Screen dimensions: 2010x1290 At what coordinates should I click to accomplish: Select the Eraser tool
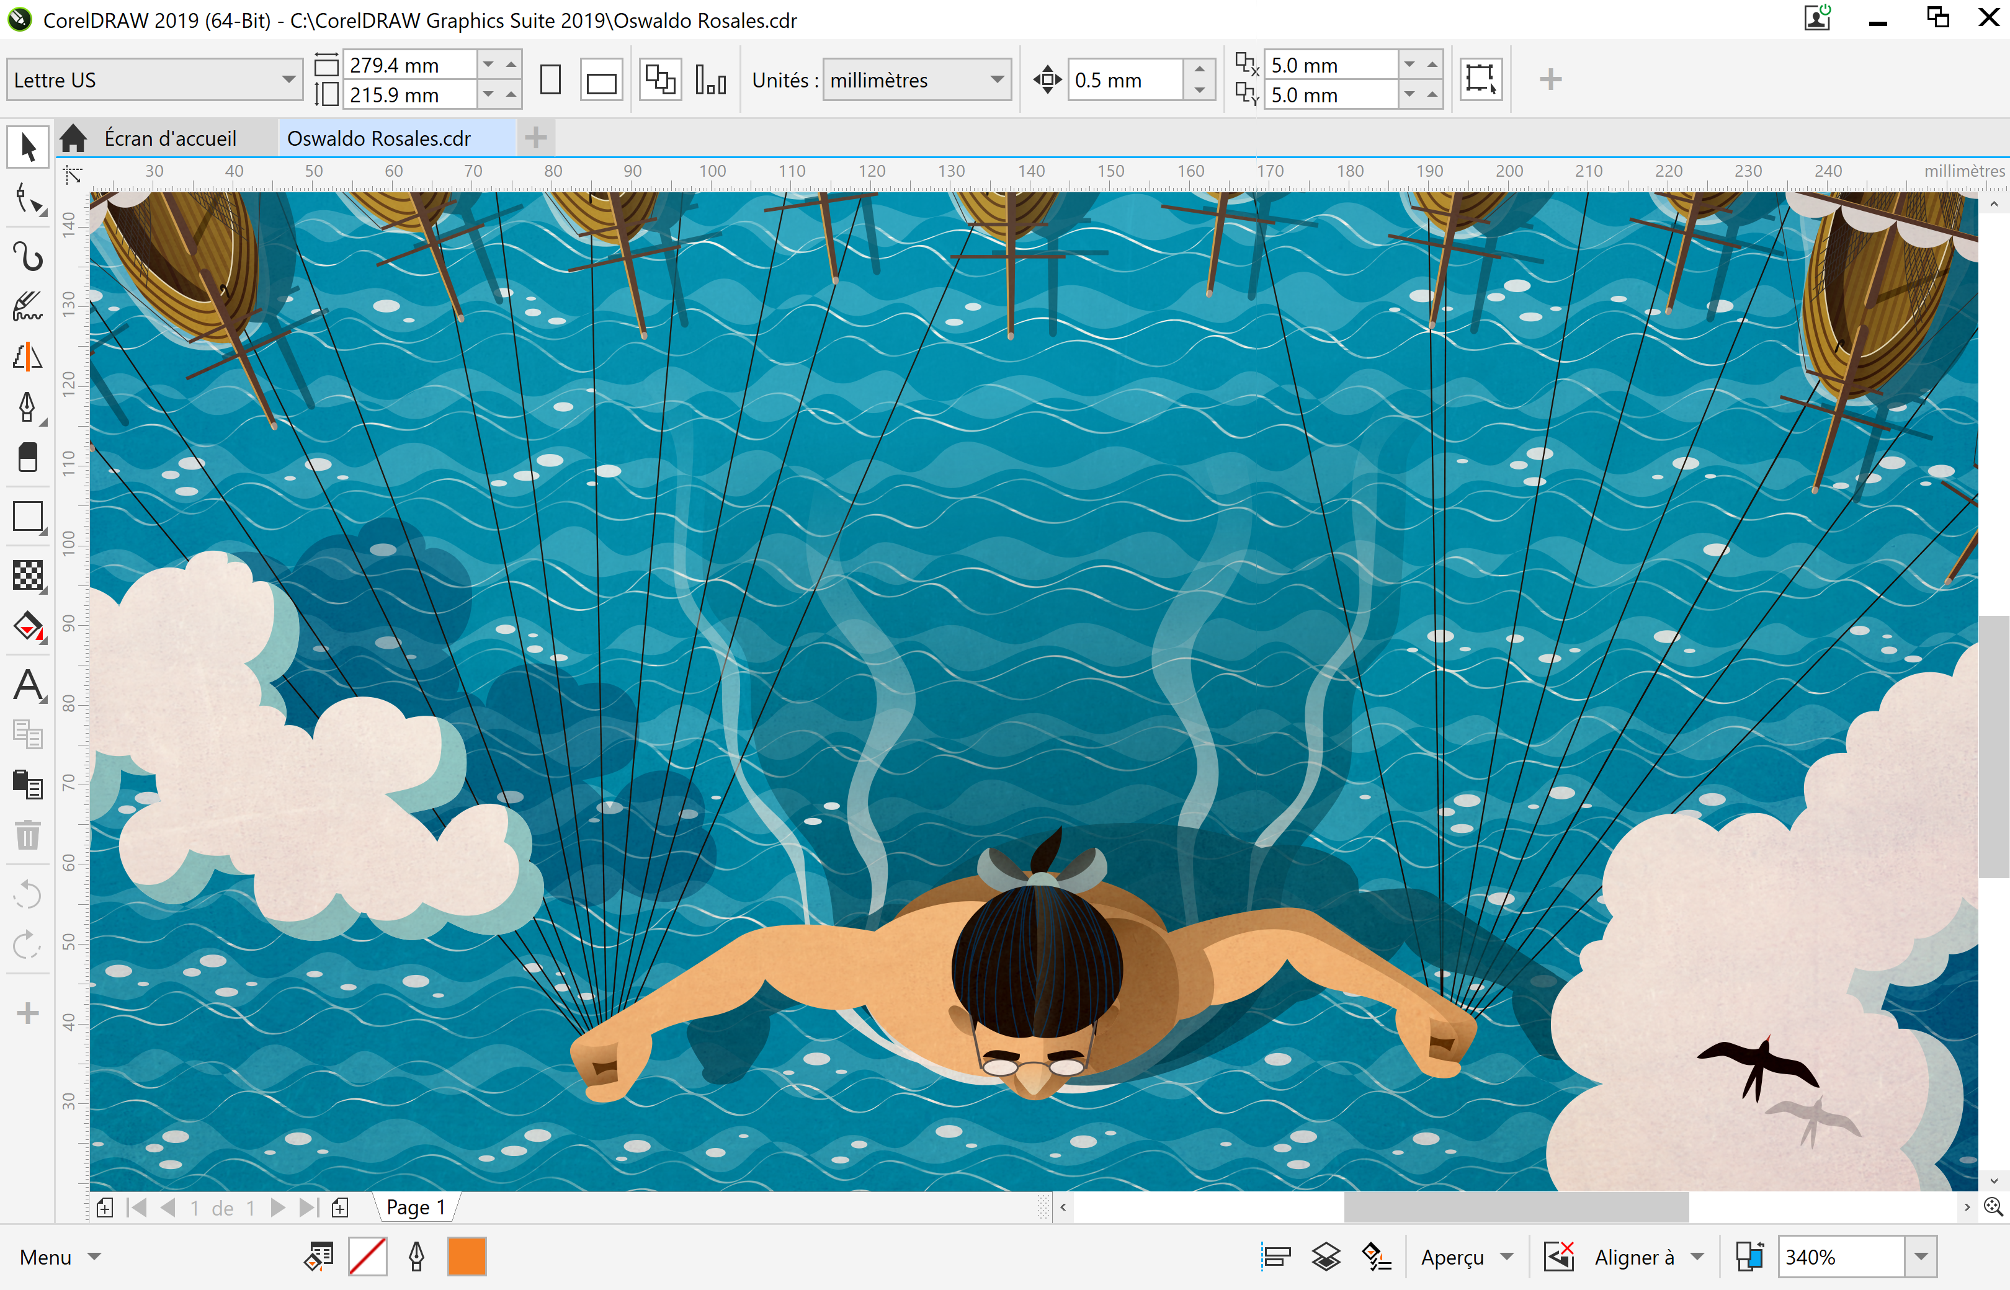[x=28, y=457]
